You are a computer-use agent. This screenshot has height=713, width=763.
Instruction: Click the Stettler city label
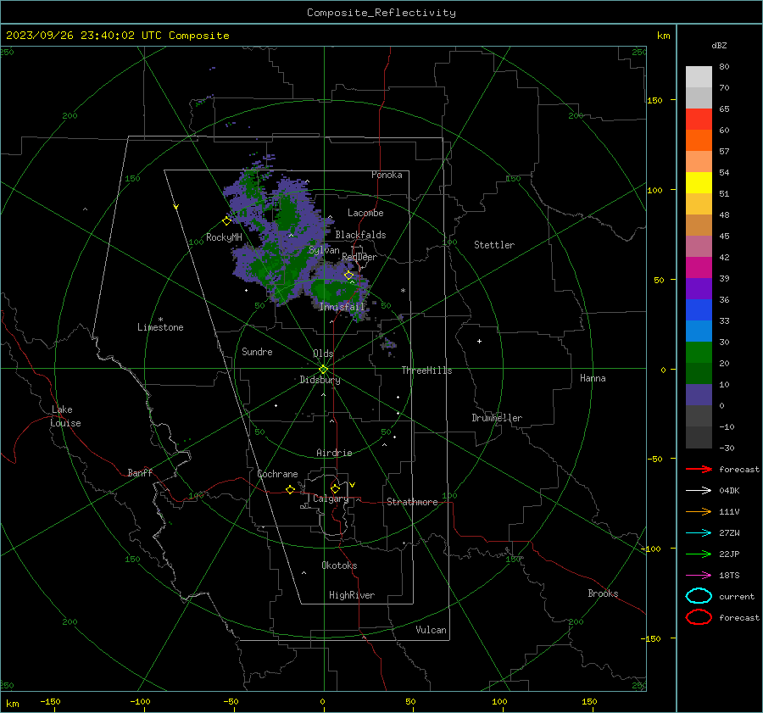click(x=494, y=245)
